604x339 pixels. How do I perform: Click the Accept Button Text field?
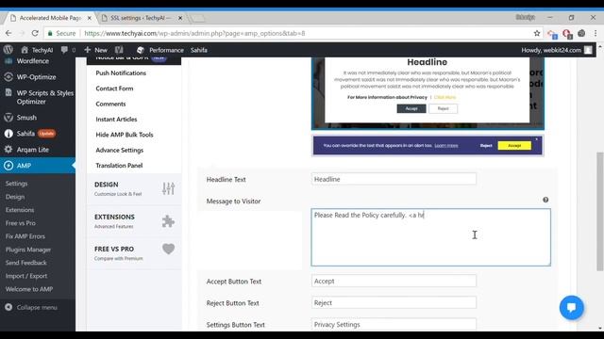click(x=394, y=281)
